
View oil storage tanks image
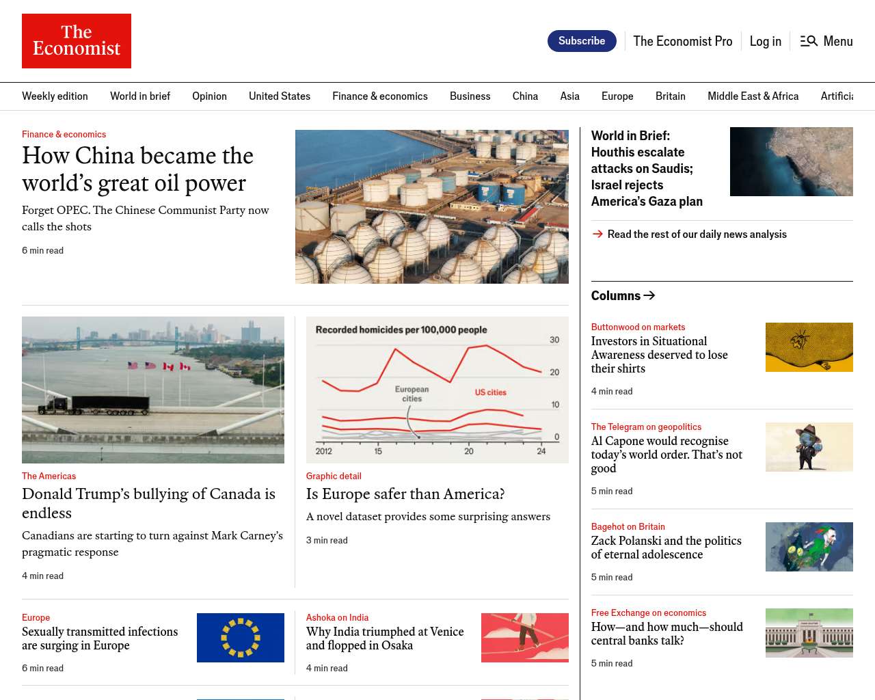click(432, 206)
